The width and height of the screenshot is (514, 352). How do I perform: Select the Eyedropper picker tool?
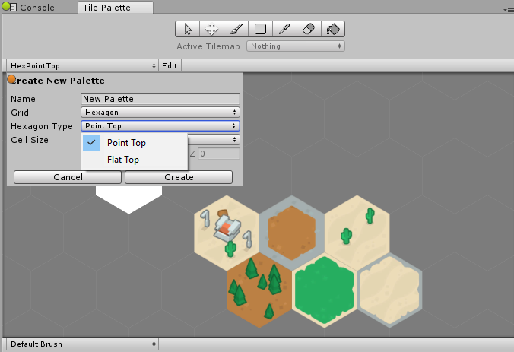click(284, 29)
